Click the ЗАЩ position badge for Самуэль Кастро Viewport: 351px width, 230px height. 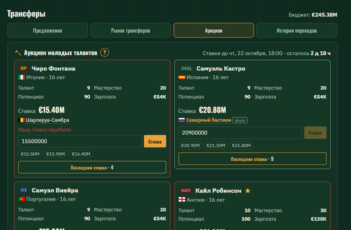pyautogui.click(x=186, y=68)
